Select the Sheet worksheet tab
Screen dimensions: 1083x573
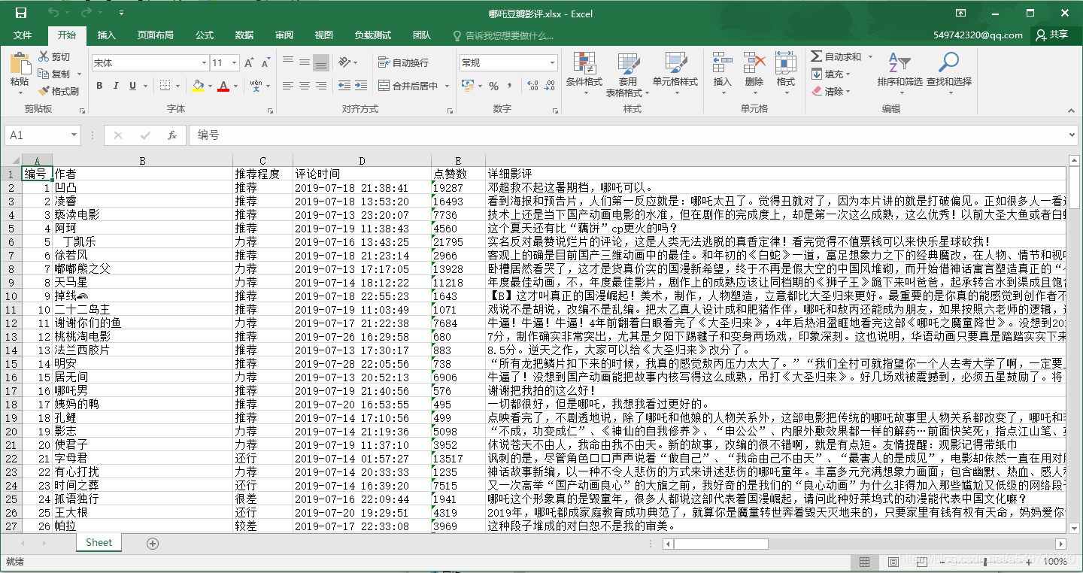click(99, 542)
